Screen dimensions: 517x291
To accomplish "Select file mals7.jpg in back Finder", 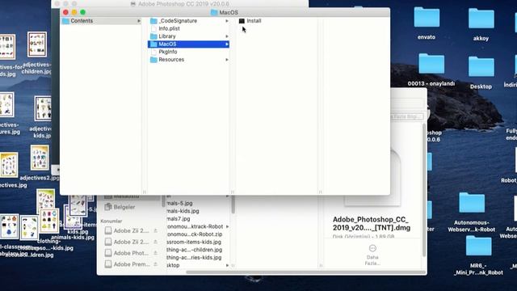I will (179, 219).
